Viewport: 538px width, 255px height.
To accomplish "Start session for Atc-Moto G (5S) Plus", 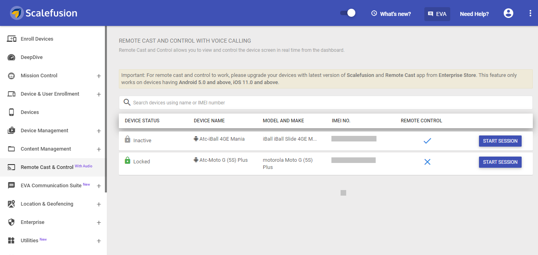I will 500,162.
